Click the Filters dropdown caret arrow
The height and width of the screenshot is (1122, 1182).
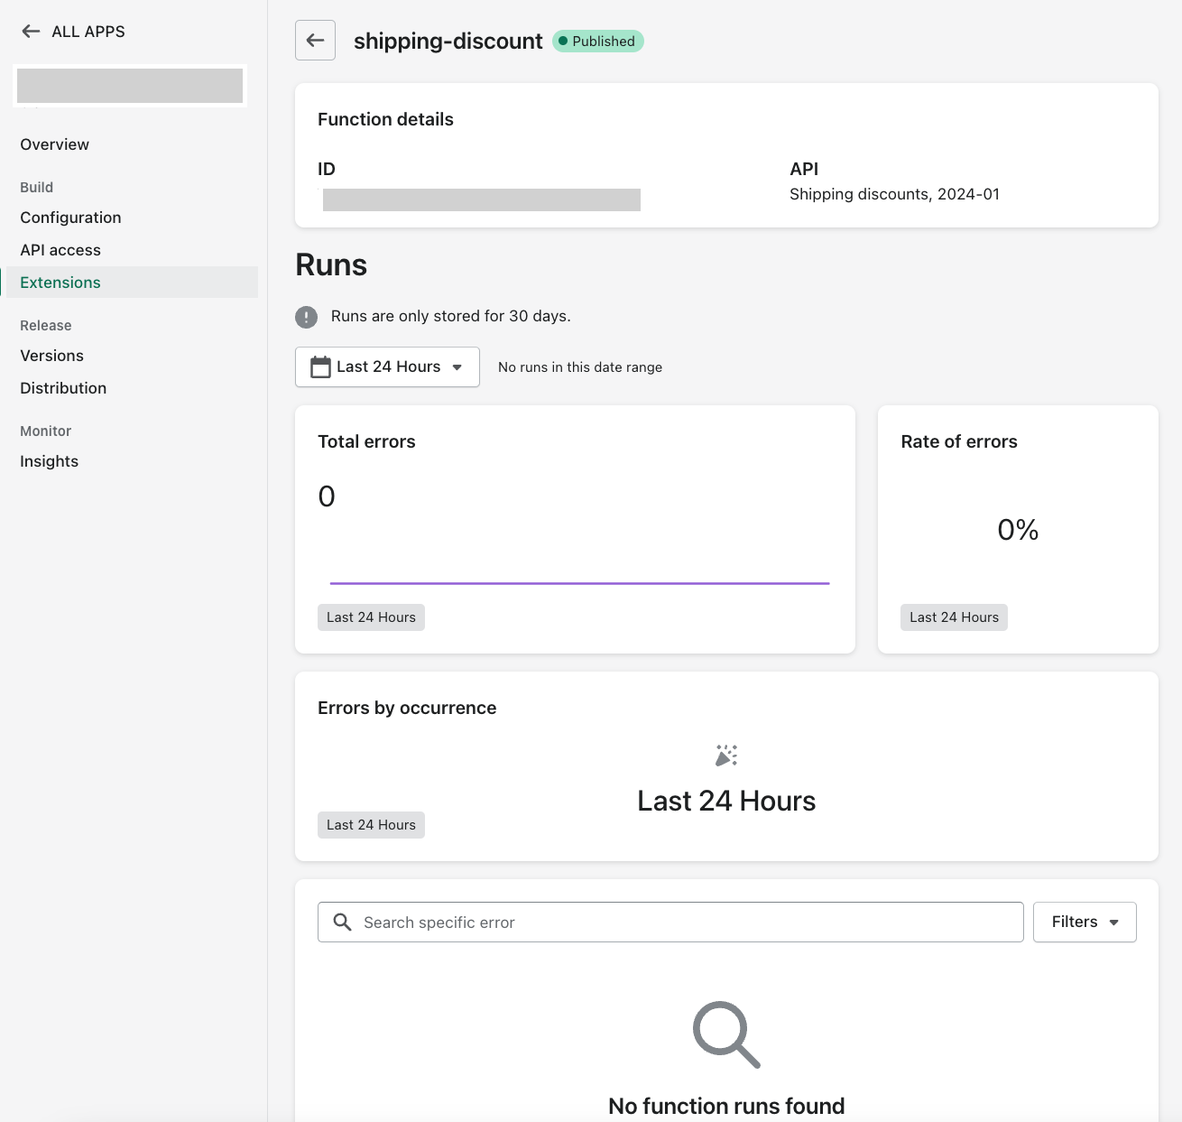click(x=1114, y=923)
